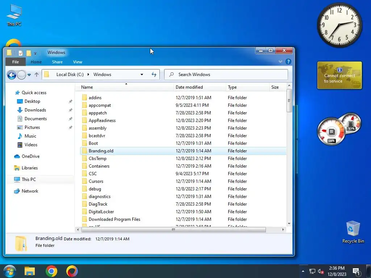Open Customize Quick Access Toolbar dropdown
Viewport: 371px width, 278px height.
[35, 53]
